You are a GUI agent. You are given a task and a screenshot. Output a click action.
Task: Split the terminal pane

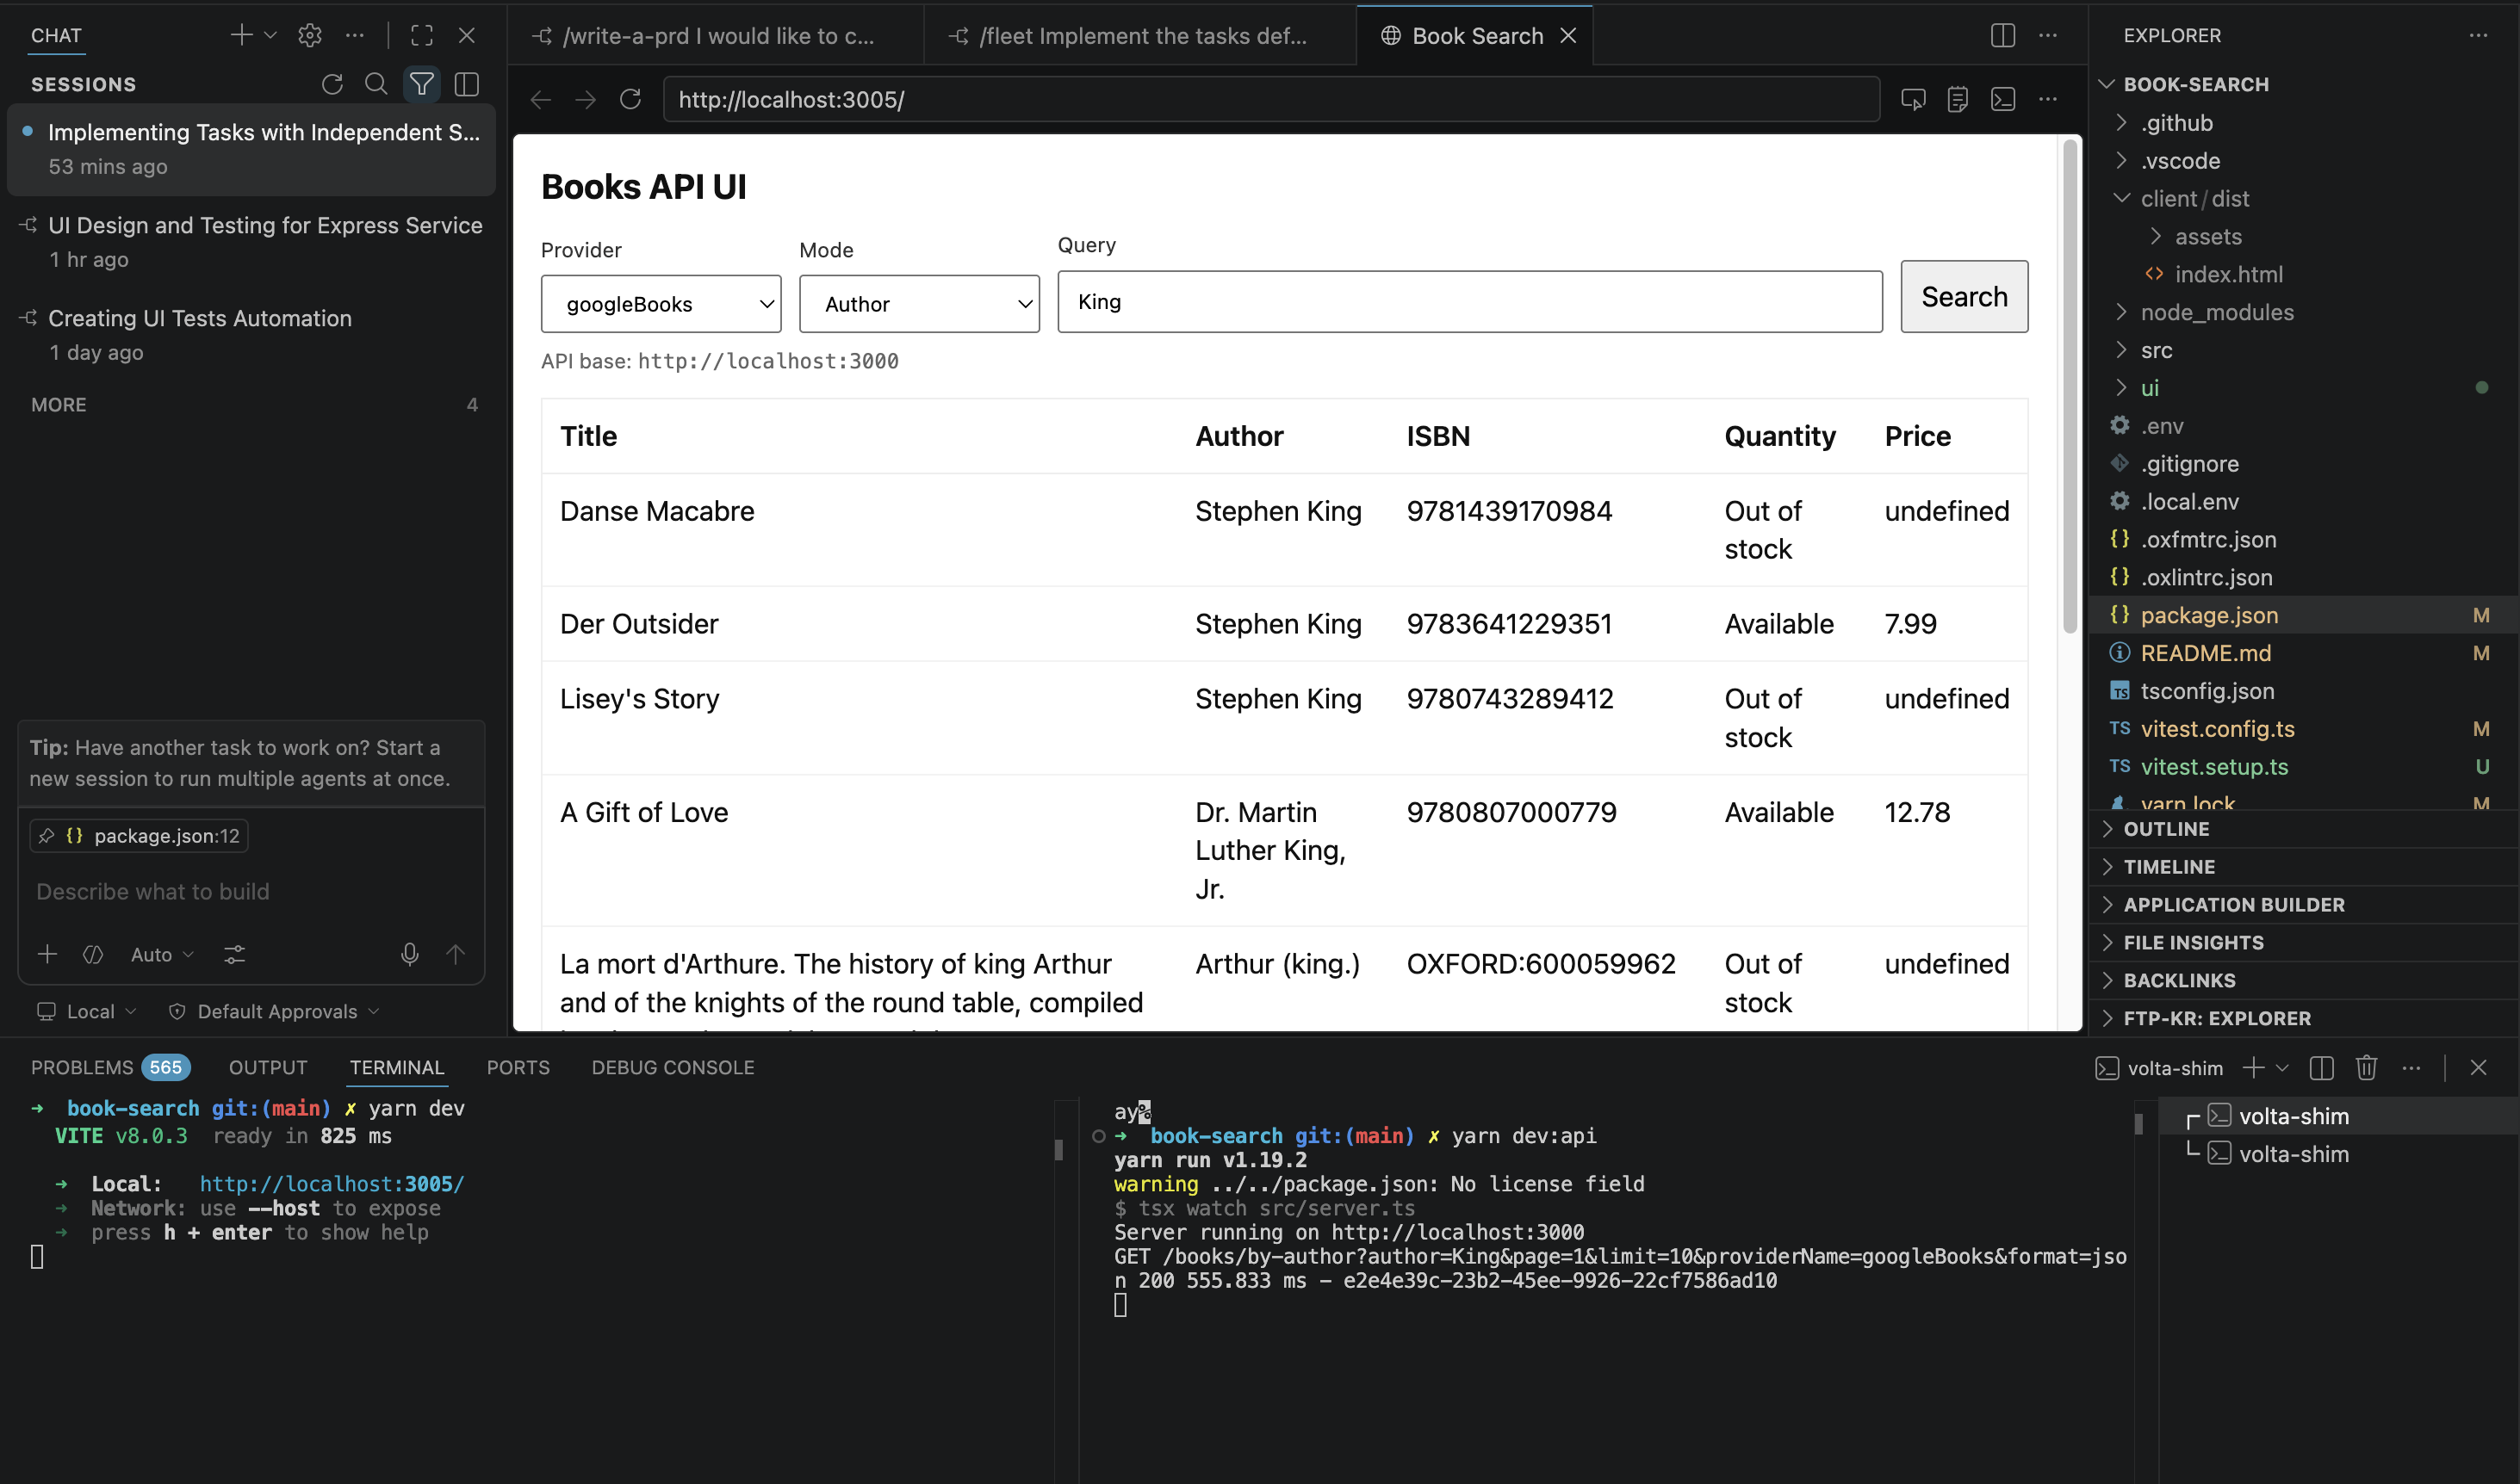[x=2322, y=1068]
